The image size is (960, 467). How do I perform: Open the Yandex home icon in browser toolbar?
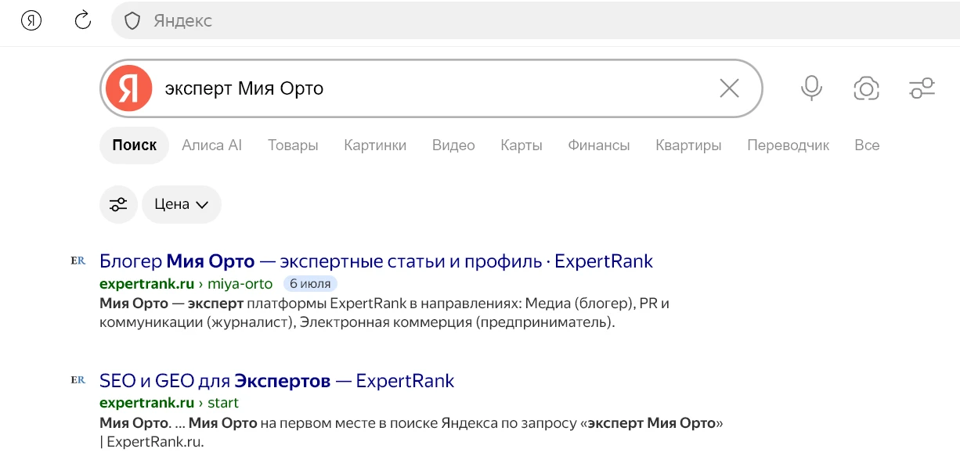coord(31,20)
